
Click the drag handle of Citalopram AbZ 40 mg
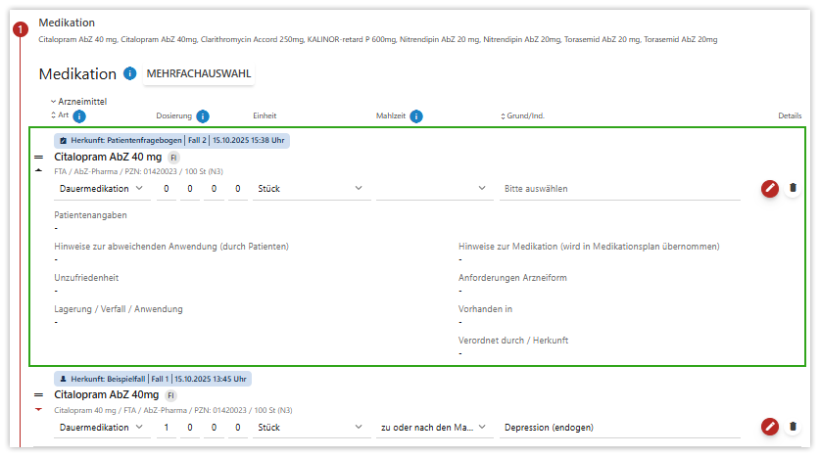(39, 157)
